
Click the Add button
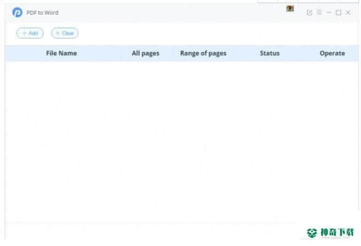30,33
